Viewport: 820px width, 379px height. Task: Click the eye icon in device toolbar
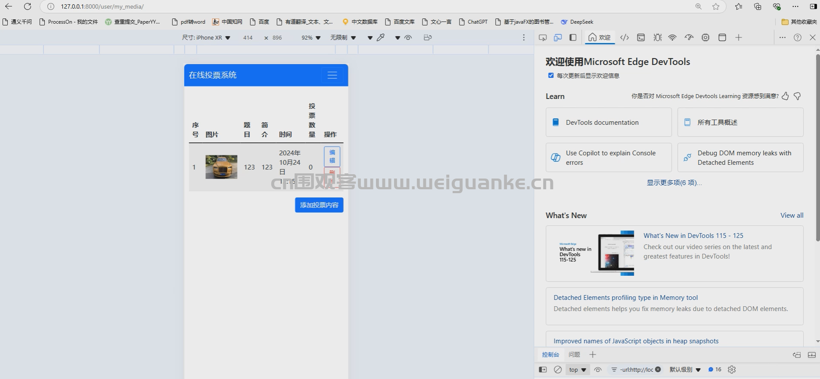408,37
